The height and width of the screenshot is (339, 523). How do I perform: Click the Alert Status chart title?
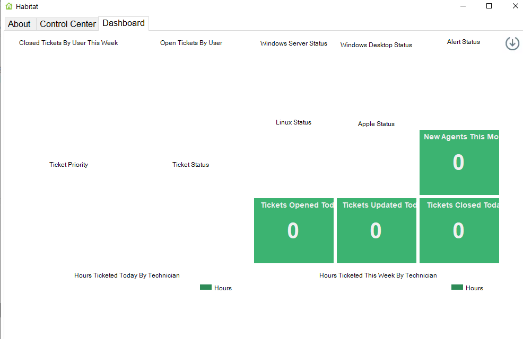pos(463,42)
